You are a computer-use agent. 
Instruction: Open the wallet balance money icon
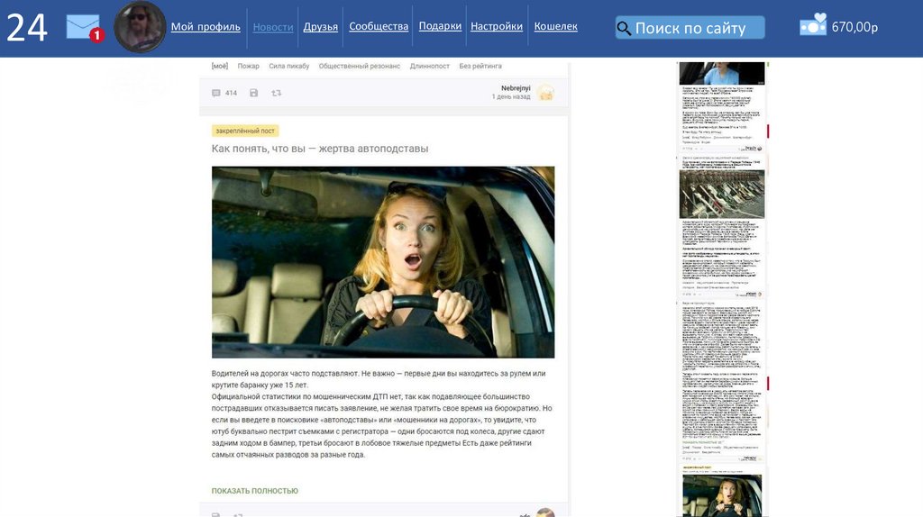[x=813, y=25]
